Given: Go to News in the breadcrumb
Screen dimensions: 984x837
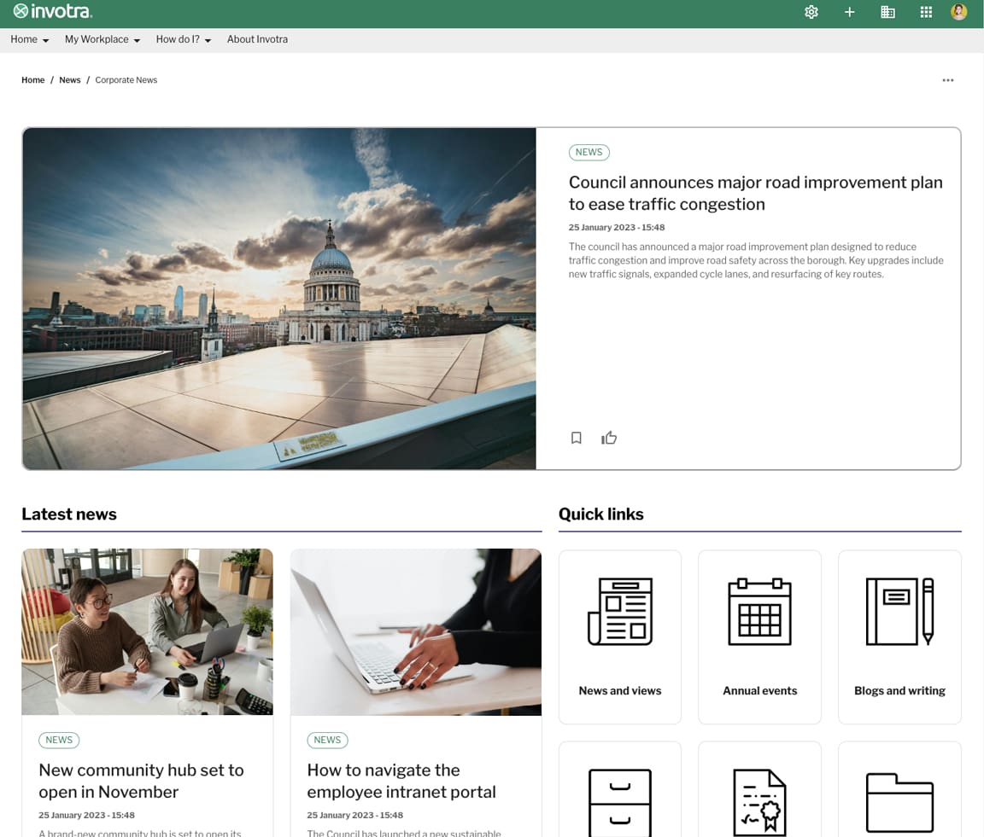Looking at the screenshot, I should pos(70,80).
